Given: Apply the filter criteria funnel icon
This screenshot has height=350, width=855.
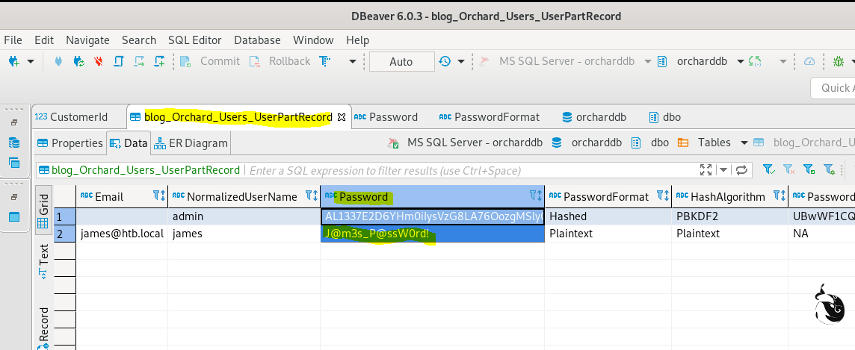Looking at the screenshot, I should [768, 169].
